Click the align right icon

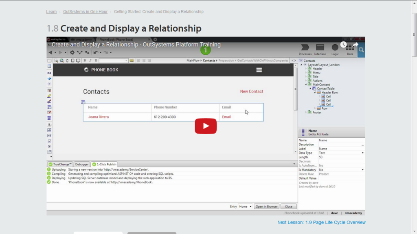[149, 61]
